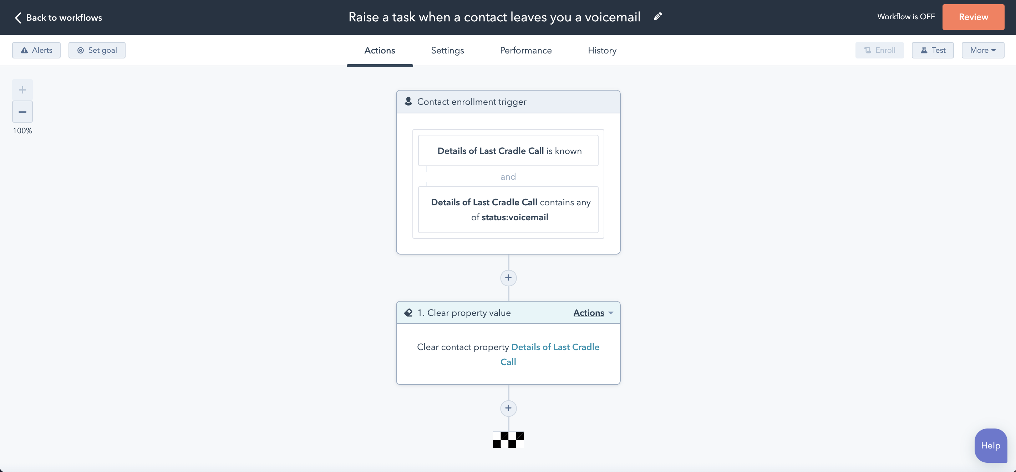
Task: View the History tab
Action: click(602, 50)
